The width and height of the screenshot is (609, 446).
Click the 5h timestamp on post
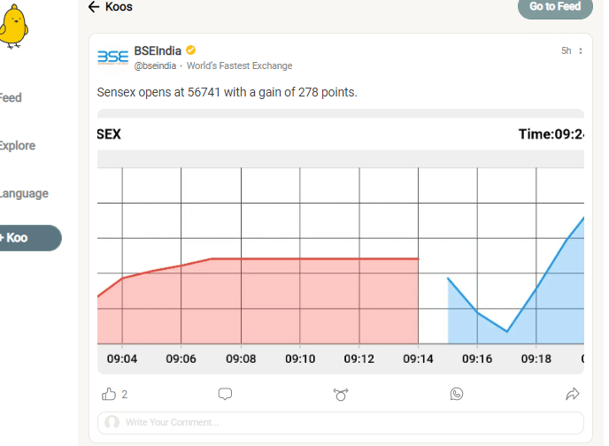click(567, 50)
